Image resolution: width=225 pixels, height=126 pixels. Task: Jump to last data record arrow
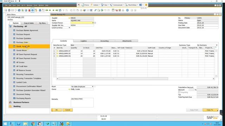[x=57, y=10]
